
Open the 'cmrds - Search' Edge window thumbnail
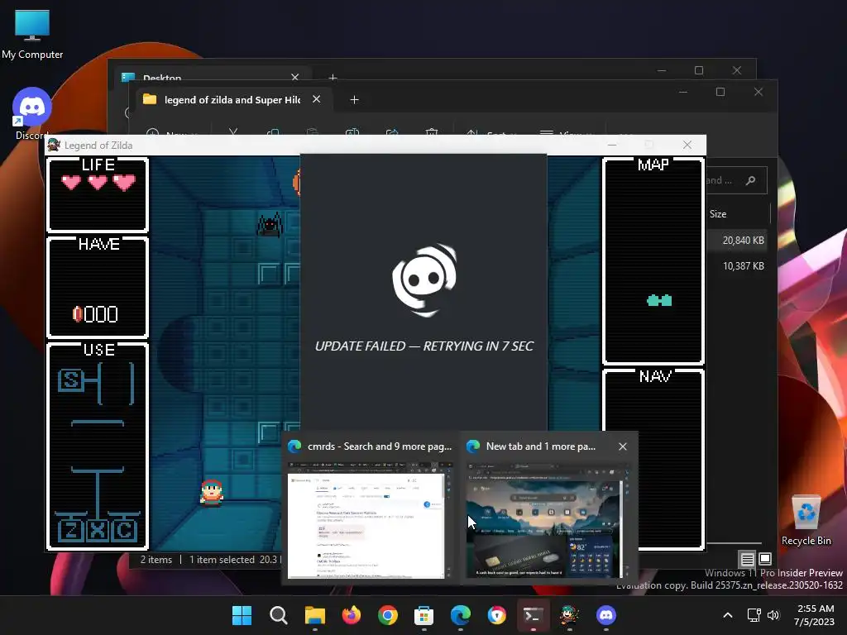(x=369, y=520)
